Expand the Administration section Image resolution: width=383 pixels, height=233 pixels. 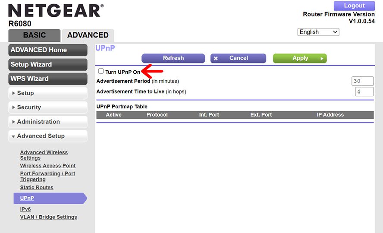pos(47,122)
